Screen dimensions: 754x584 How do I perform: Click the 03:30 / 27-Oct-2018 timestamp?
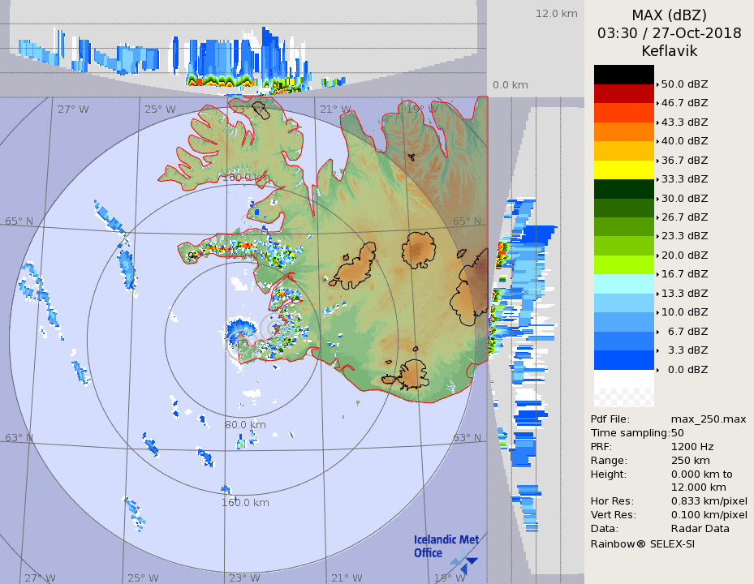point(669,33)
